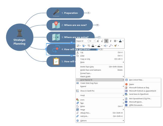This screenshot has height=126, width=163.
Task: Click the Add Link chain icon
Action: (x=78, y=116)
